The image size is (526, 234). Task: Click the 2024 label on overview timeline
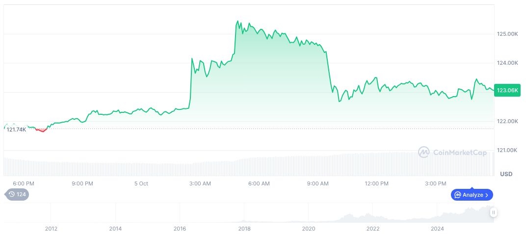click(x=437, y=229)
